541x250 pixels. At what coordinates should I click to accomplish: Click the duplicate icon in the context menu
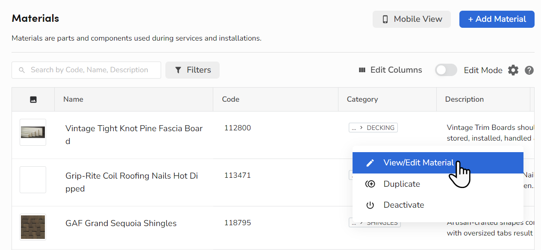coord(370,184)
